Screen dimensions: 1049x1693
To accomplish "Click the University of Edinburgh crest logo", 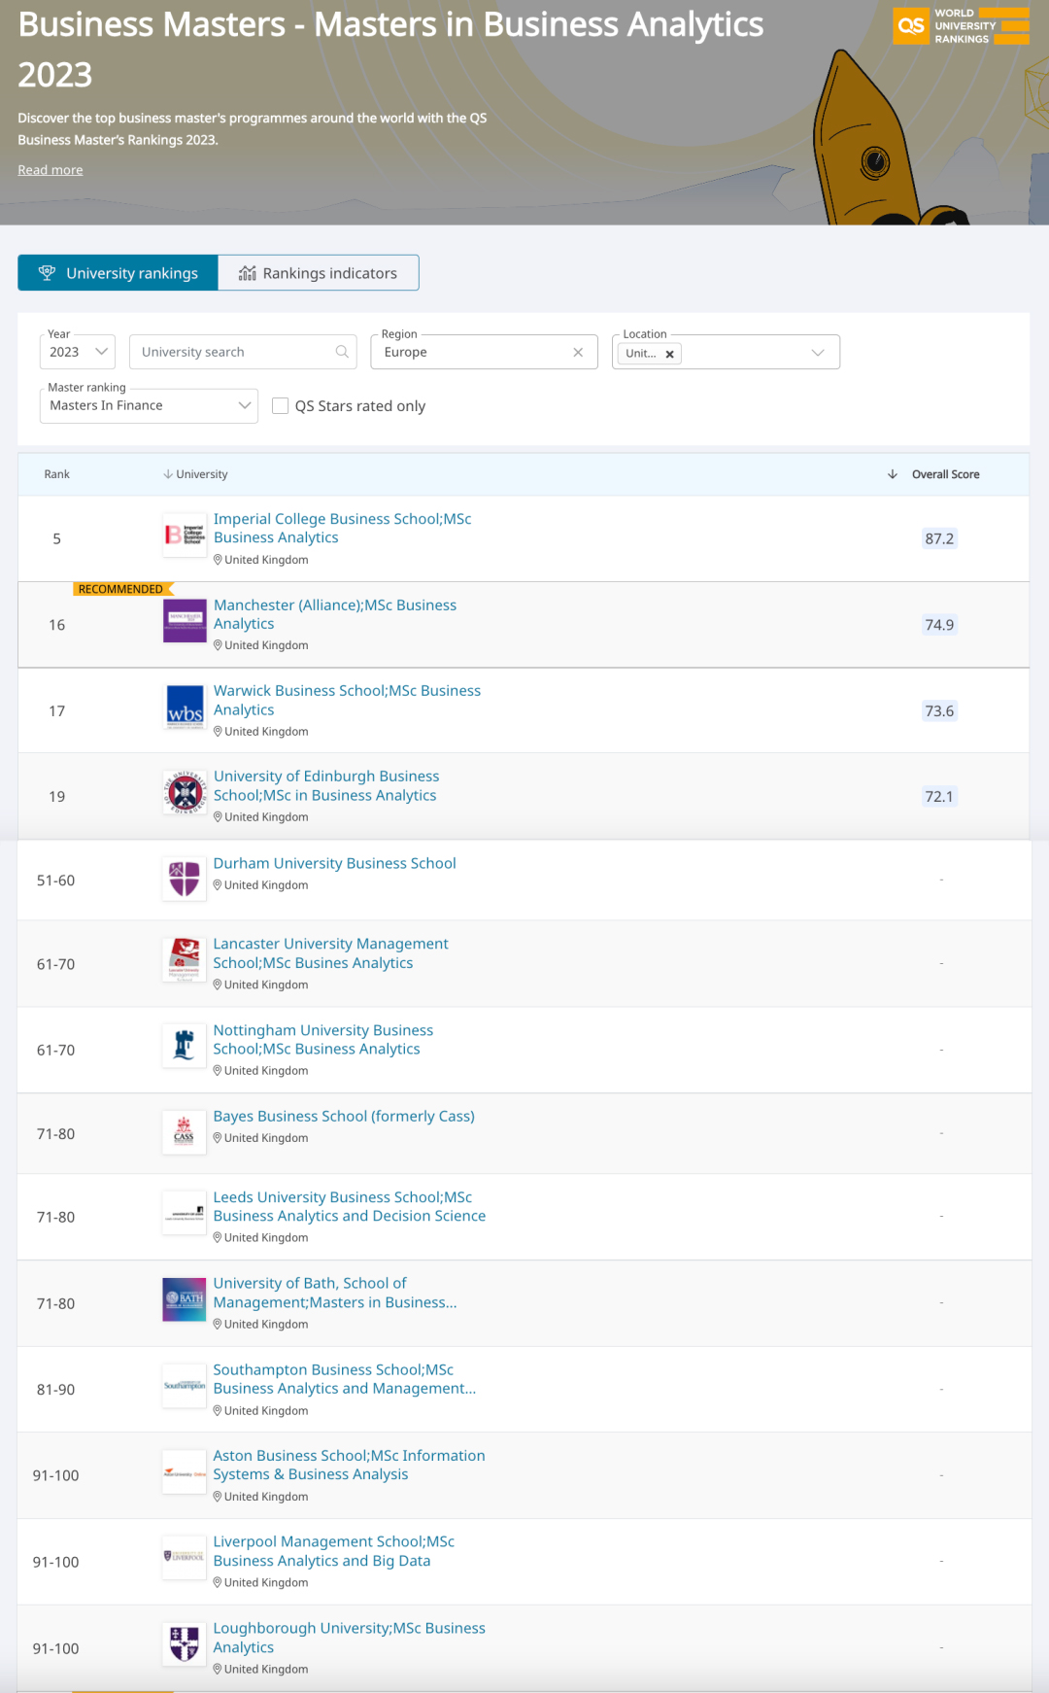I will 185,793.
